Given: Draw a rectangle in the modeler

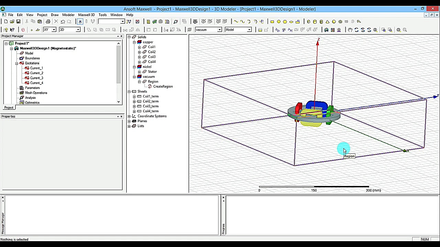Looking at the screenshot, I should [x=272, y=21].
